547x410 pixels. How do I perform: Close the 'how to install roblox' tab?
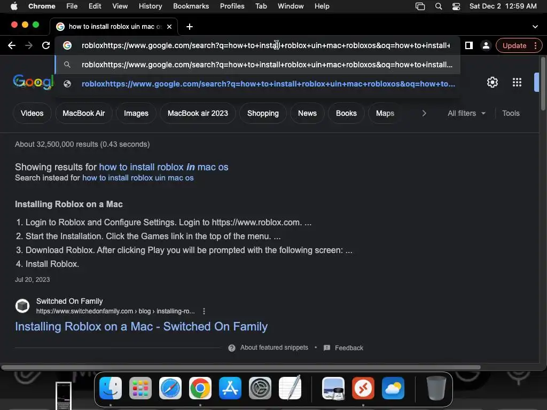coord(169,27)
